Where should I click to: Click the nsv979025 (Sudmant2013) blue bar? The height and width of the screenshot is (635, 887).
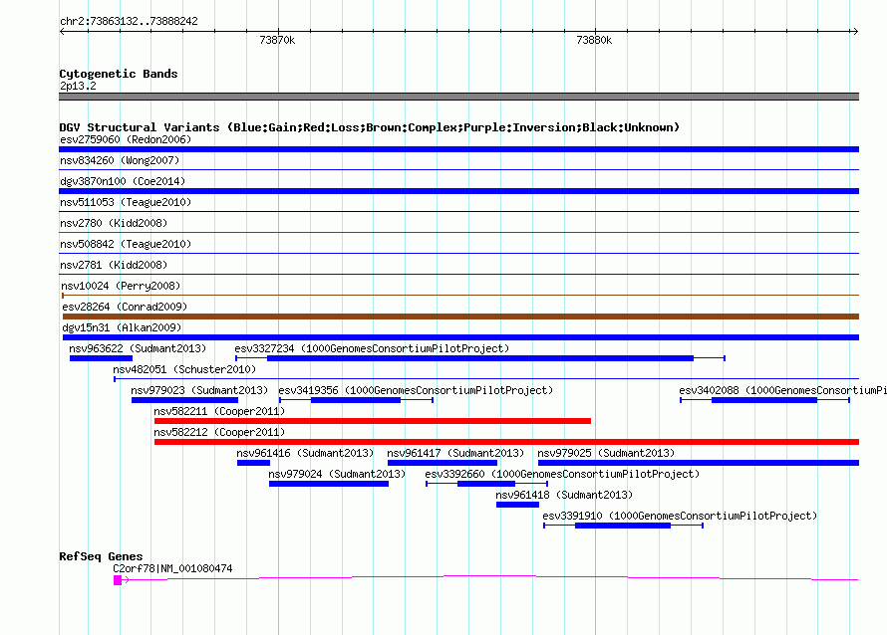tap(699, 463)
